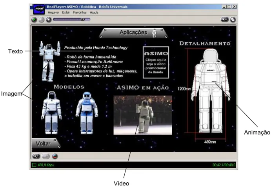Screen dimensions: 271x187
Task: Click the Aplicações header button
Action: [133, 33]
